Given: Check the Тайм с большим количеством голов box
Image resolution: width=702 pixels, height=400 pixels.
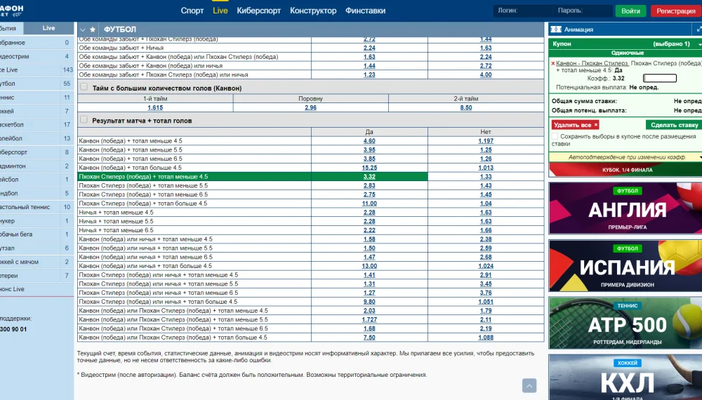Looking at the screenshot, I should click(x=84, y=88).
